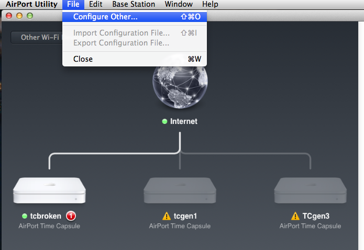Open the Window menu
Image resolution: width=364 pixels, height=250 pixels.
point(179,4)
